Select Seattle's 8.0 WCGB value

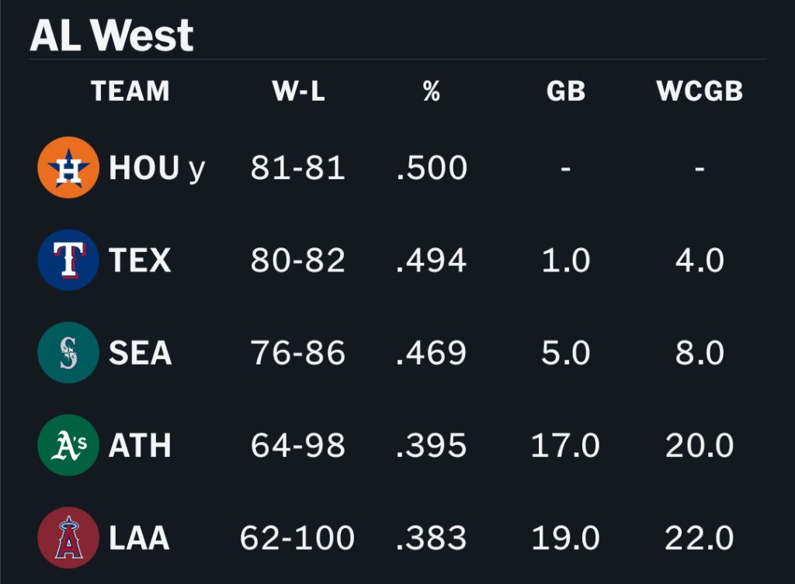pyautogui.click(x=700, y=353)
